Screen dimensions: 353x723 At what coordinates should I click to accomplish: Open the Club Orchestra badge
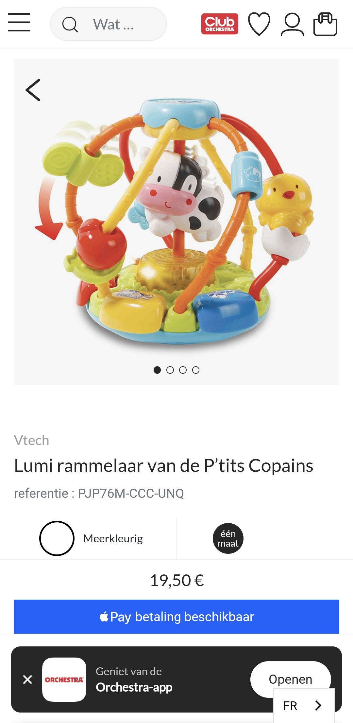tap(220, 24)
